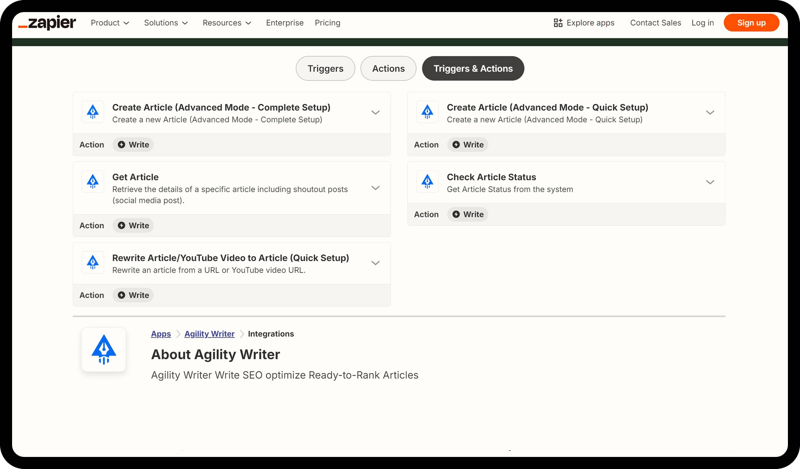
Task: Click the Agility Writer icon on Create Article (Complete Setup)
Action: pyautogui.click(x=92, y=112)
